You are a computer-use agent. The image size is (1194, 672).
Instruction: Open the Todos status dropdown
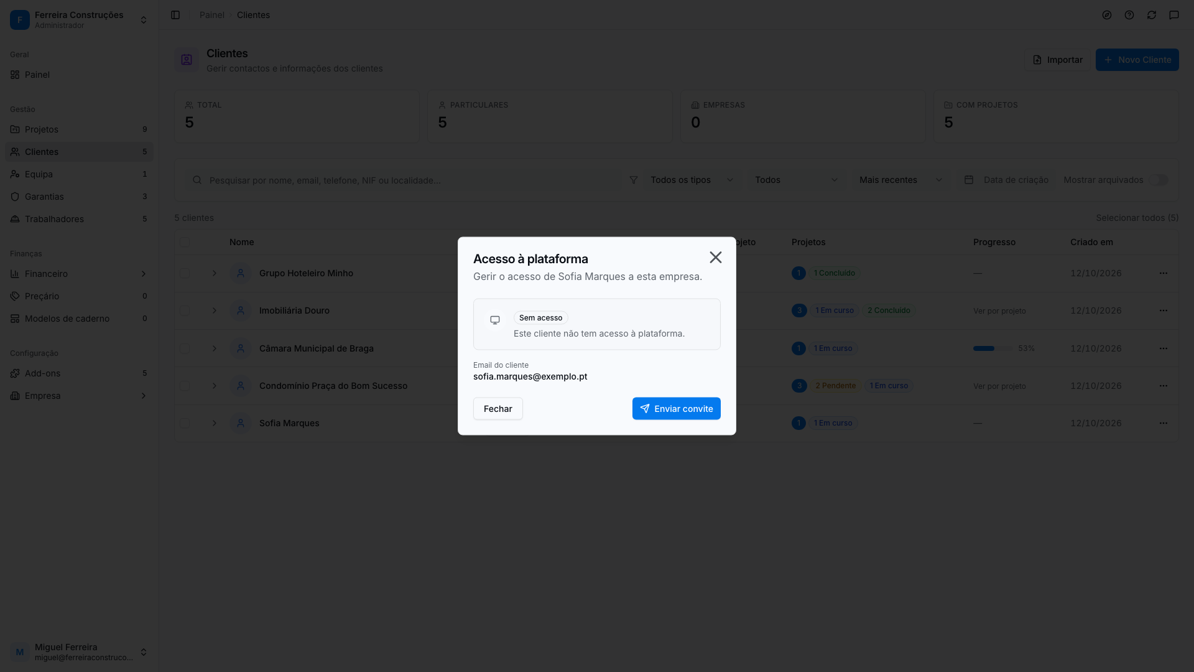(x=796, y=180)
